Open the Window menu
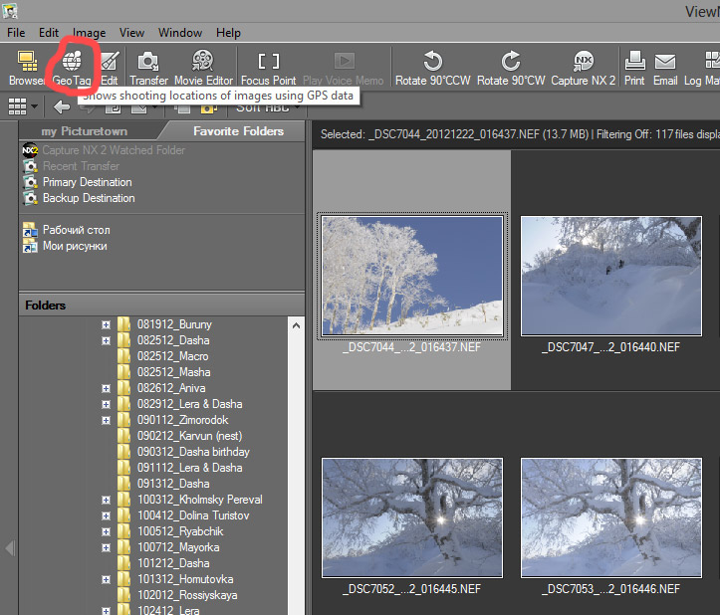 [x=180, y=33]
